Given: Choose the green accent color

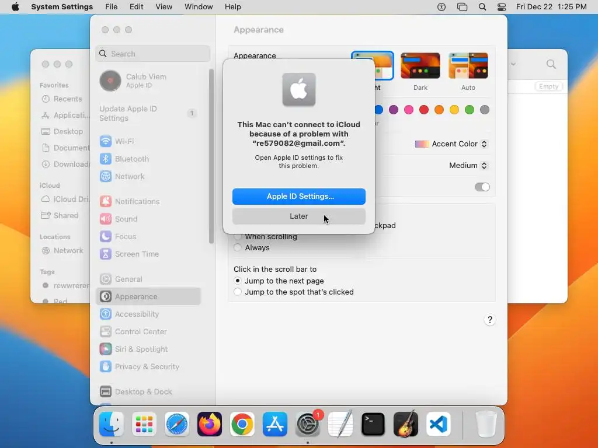Looking at the screenshot, I should click(470, 110).
